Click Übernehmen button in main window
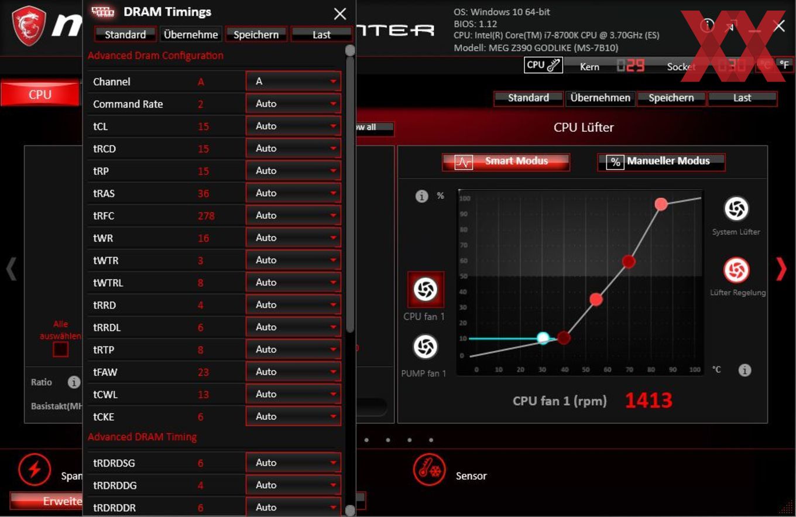The image size is (796, 517). 600,98
